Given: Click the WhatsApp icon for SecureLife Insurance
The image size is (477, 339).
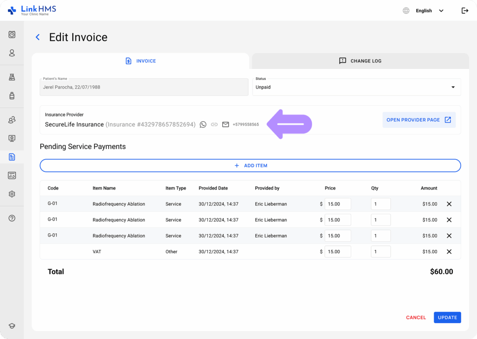Looking at the screenshot, I should pyautogui.click(x=203, y=124).
